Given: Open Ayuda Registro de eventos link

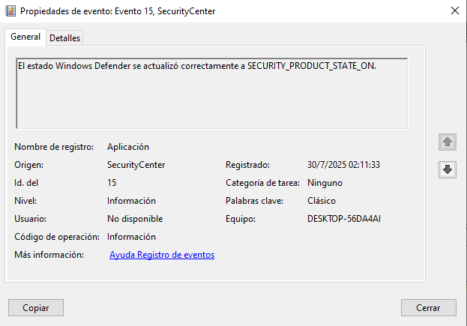Looking at the screenshot, I should click(162, 255).
